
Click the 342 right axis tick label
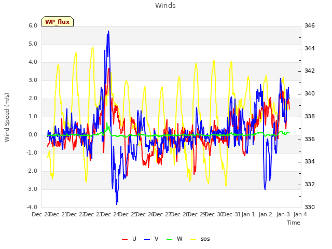pos(310,71)
